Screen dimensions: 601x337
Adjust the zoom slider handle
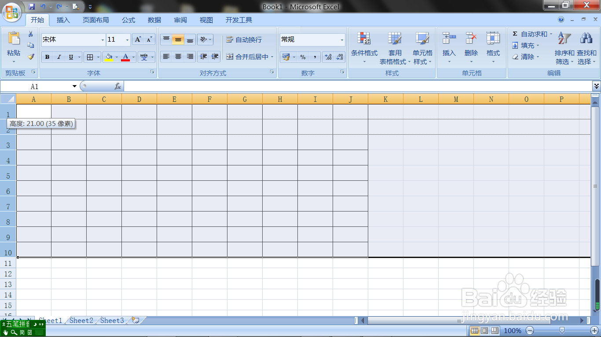coord(562,330)
